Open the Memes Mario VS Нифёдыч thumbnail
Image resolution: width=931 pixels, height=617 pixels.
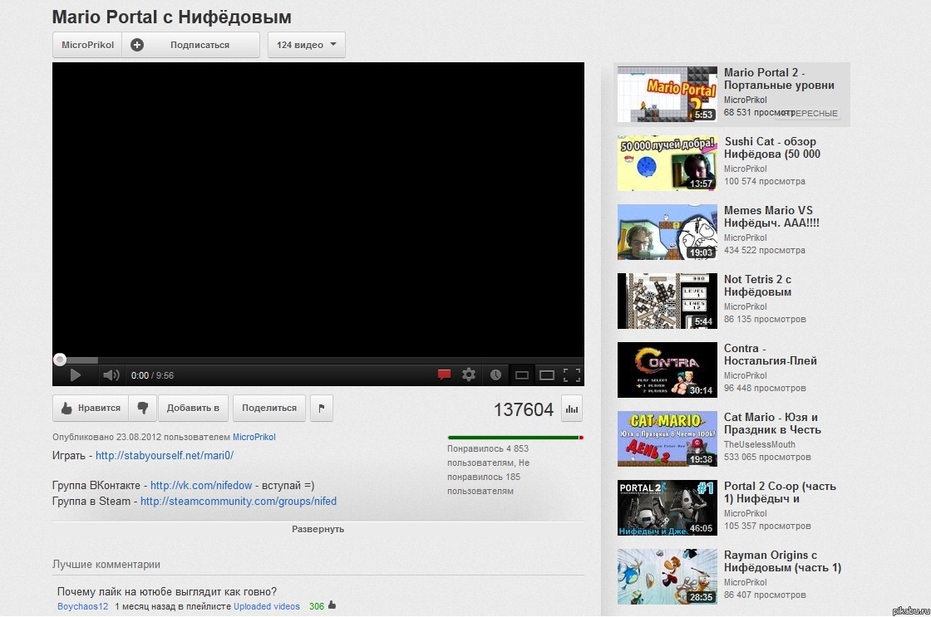point(667,232)
